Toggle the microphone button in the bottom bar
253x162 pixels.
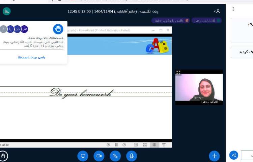[132, 156]
